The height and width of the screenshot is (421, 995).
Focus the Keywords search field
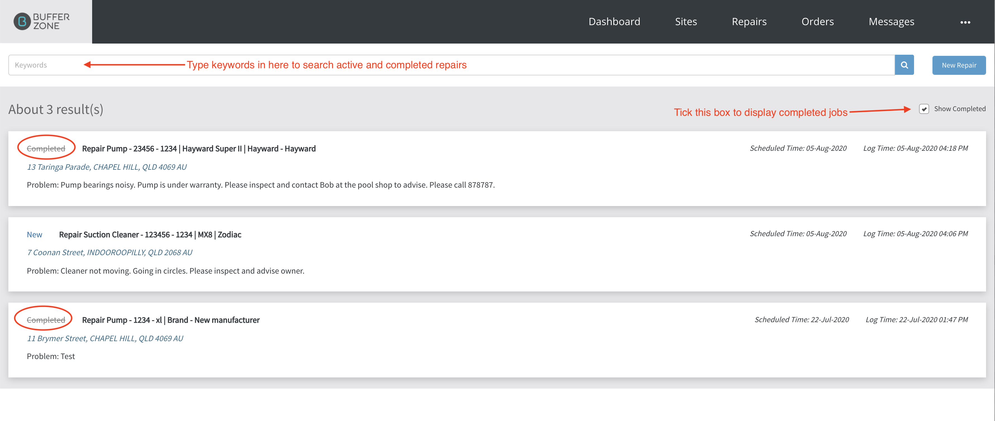pyautogui.click(x=451, y=65)
